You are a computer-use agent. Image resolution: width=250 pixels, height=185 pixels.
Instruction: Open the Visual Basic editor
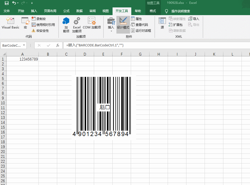(10, 23)
